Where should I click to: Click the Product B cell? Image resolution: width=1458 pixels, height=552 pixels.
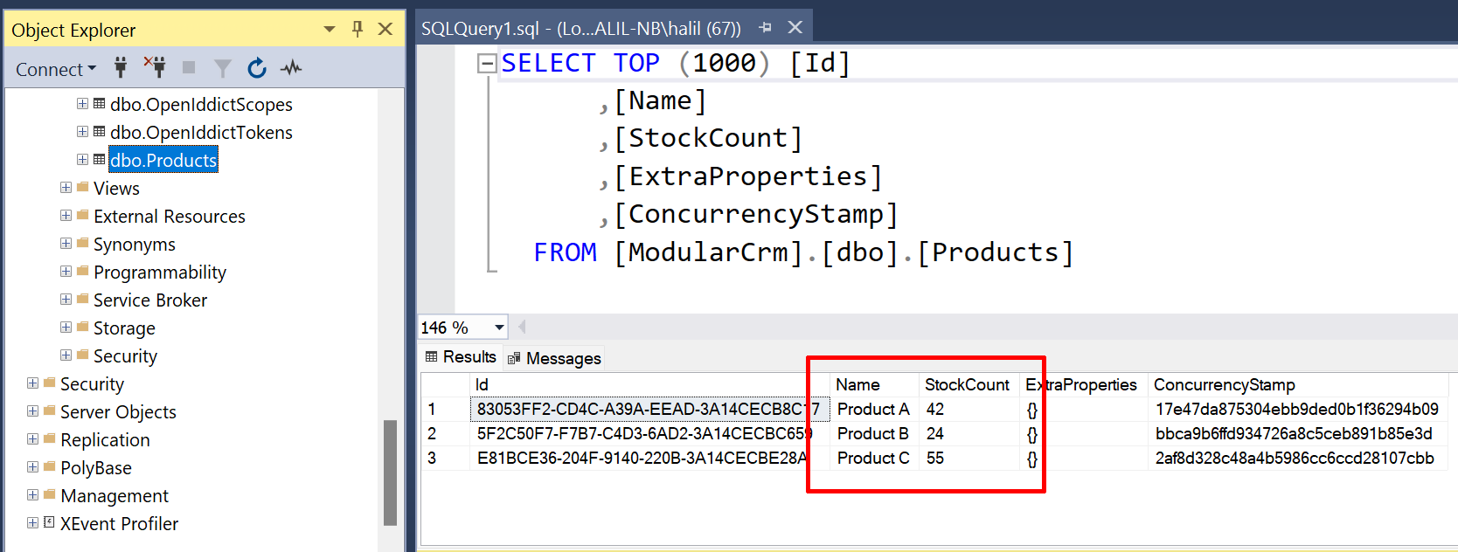873,434
